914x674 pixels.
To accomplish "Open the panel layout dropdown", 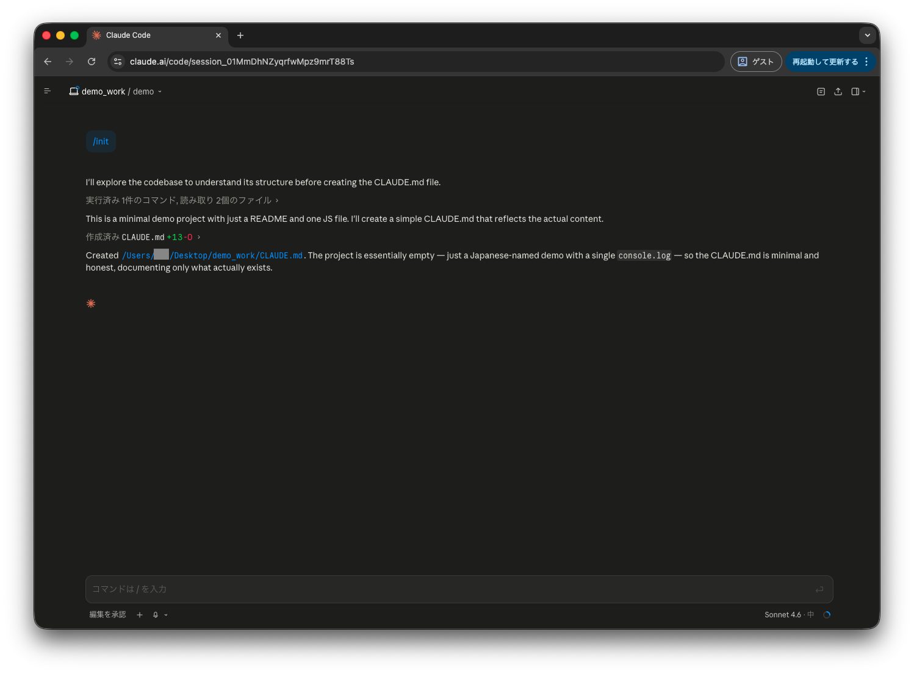I will [x=858, y=91].
